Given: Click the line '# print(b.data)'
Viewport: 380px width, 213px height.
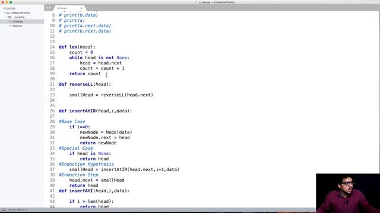Looking at the screenshot, I should click(x=78, y=15).
